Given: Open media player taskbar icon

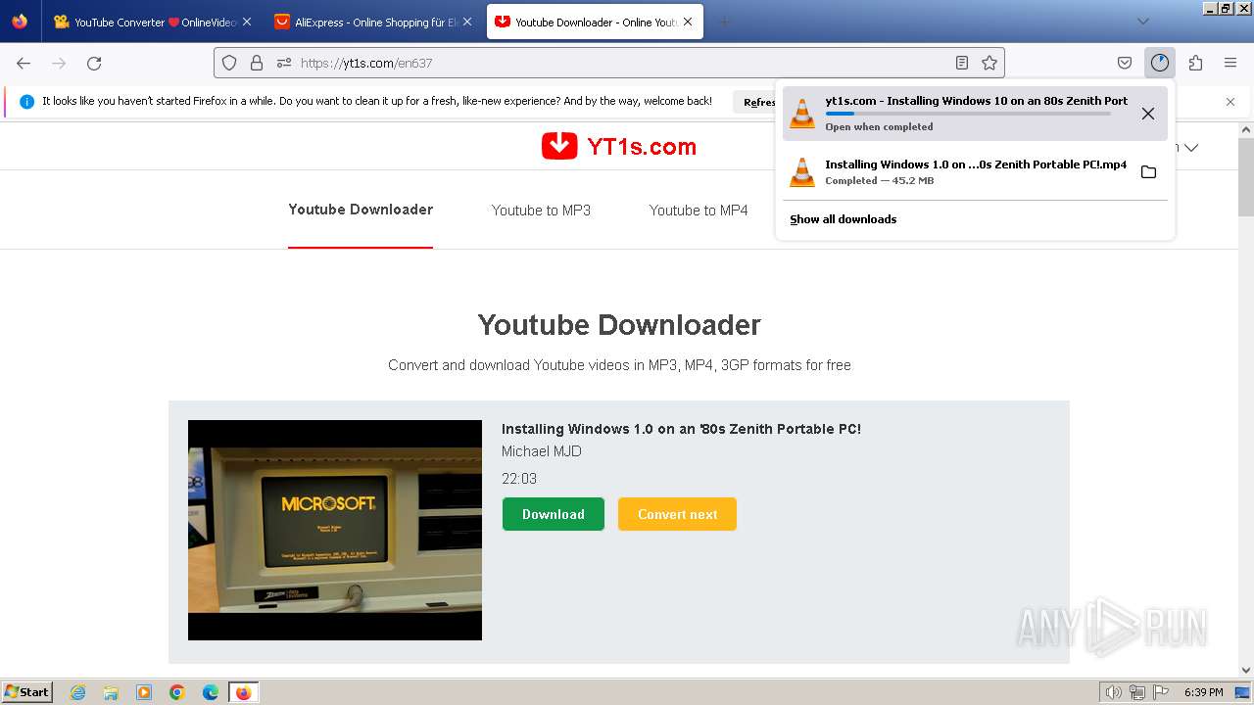Looking at the screenshot, I should tap(144, 692).
